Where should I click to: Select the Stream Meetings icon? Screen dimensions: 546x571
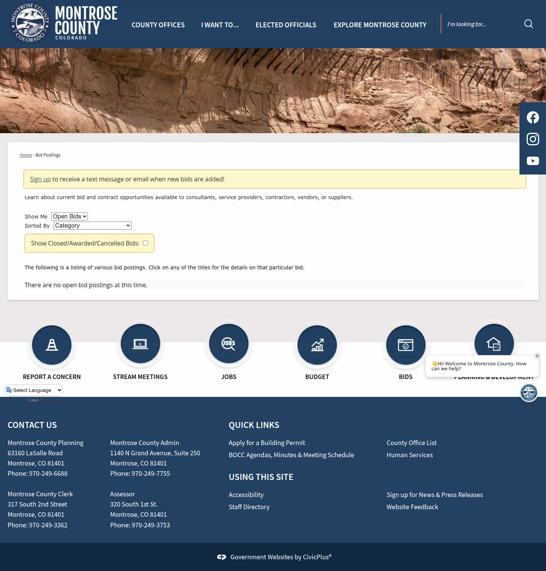(x=140, y=343)
